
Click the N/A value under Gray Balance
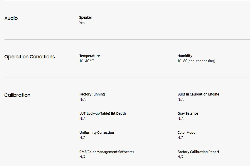click(x=180, y=119)
